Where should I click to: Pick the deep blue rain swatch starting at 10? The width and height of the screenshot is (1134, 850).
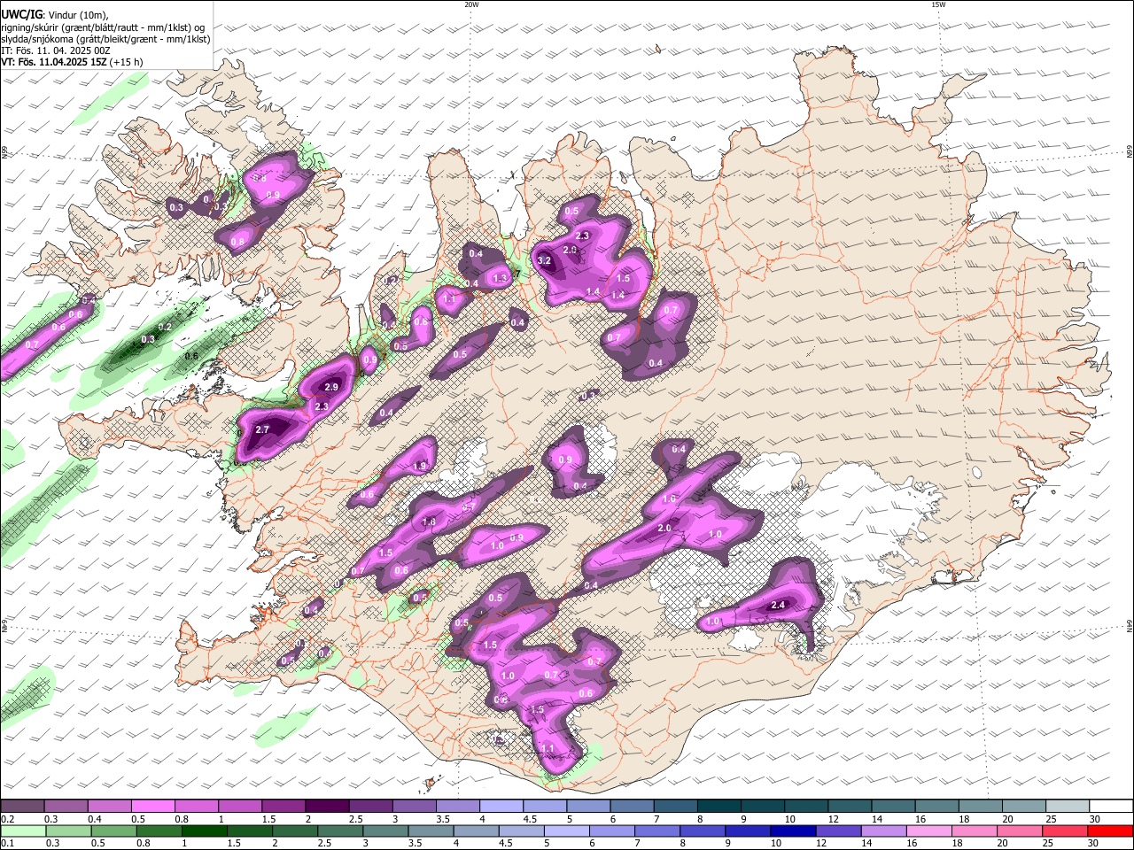(x=793, y=831)
